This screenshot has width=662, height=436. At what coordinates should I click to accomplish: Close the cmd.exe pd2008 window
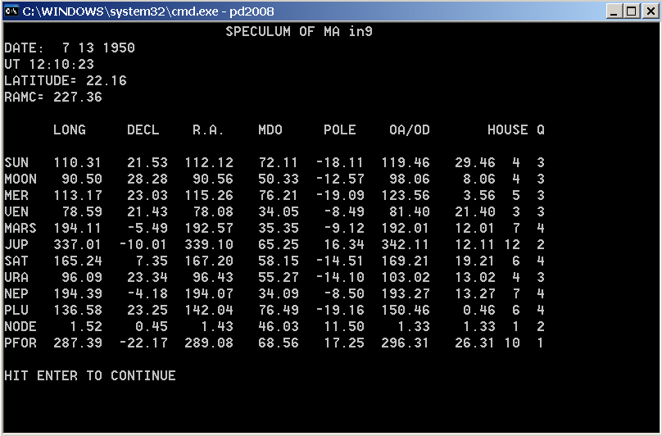(649, 11)
